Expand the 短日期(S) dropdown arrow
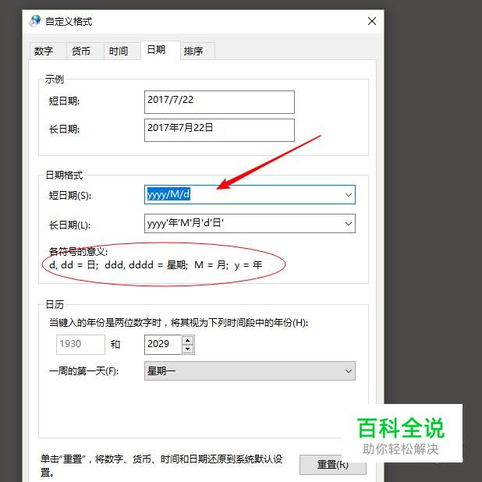Screen dimensions: 482x482 (x=349, y=194)
